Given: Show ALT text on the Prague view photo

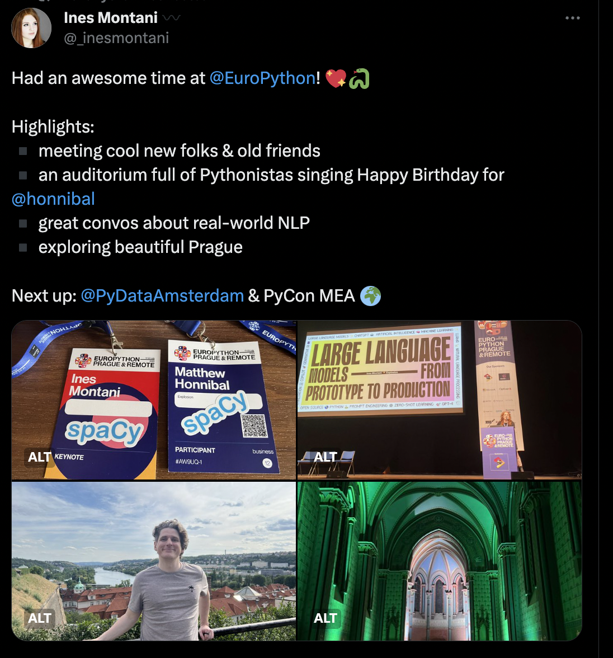Looking at the screenshot, I should pyautogui.click(x=39, y=618).
